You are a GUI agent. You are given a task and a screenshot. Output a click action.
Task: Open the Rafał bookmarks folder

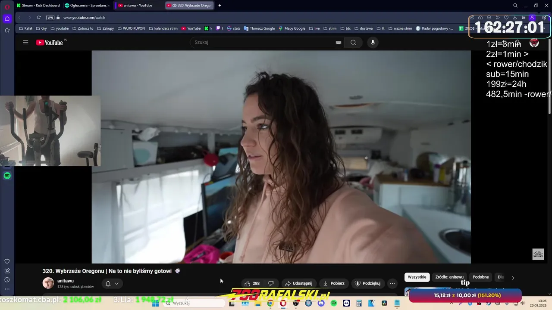pyautogui.click(x=25, y=28)
